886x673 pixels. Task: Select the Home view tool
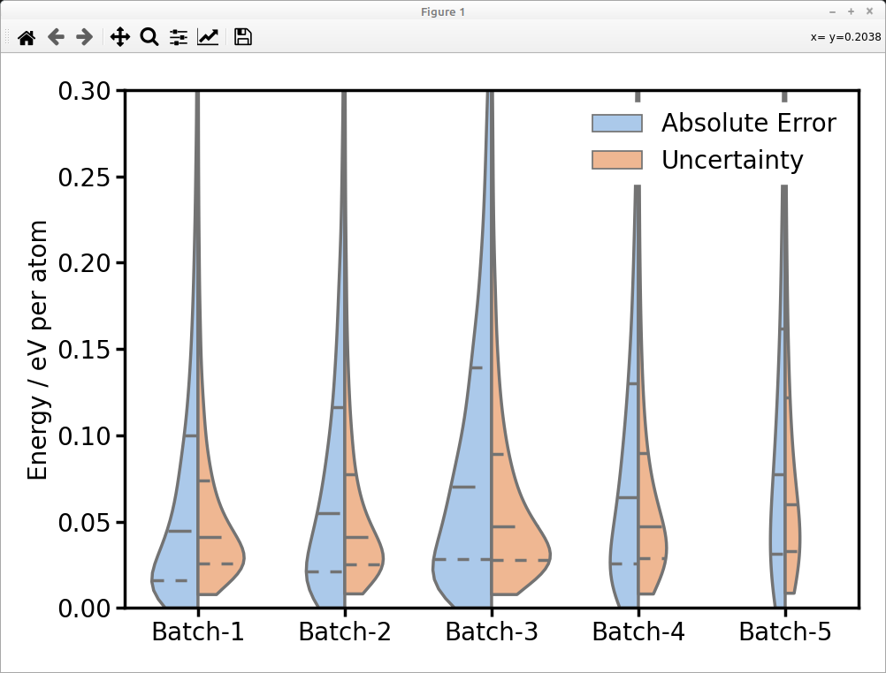[x=26, y=37]
